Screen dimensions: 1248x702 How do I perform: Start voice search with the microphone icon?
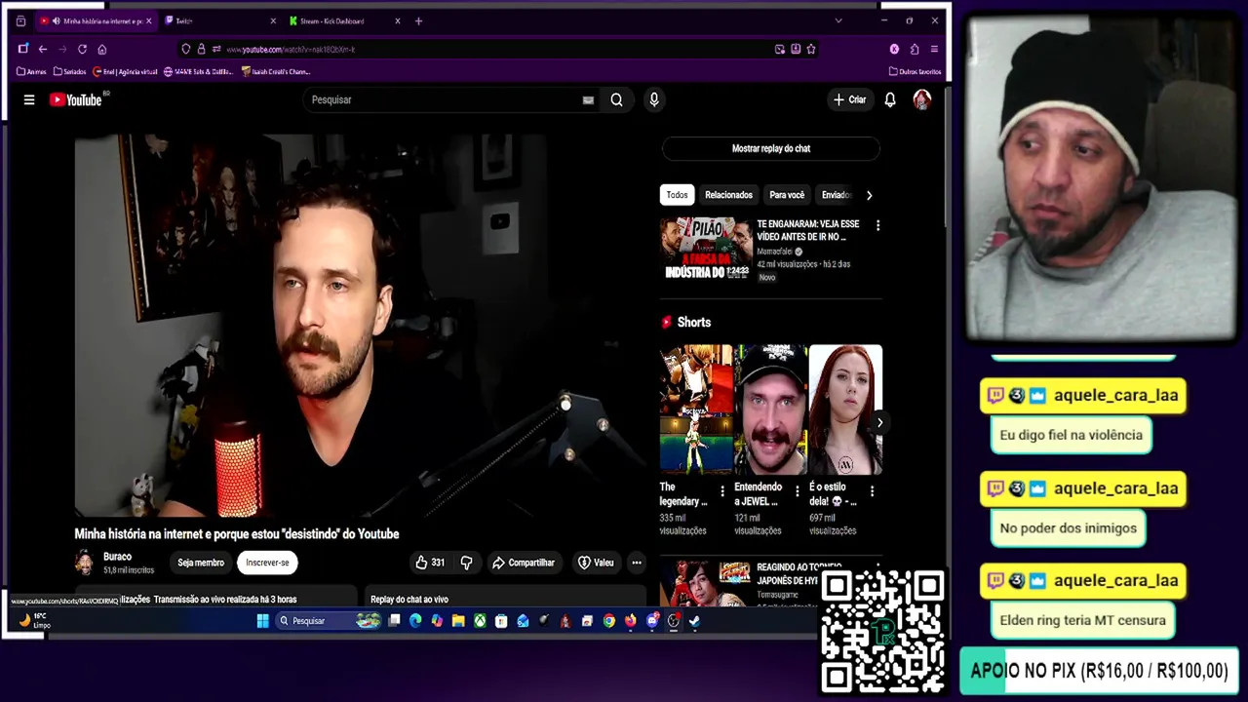point(654,99)
